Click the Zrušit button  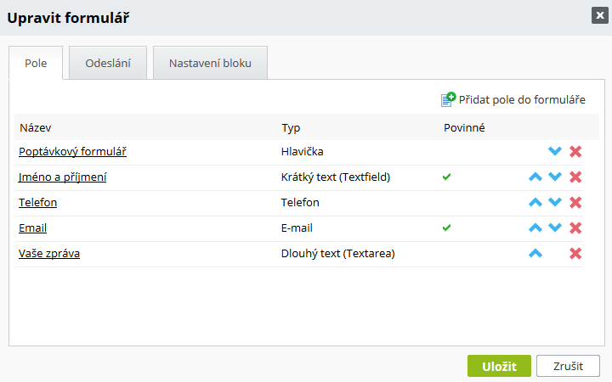pos(568,366)
